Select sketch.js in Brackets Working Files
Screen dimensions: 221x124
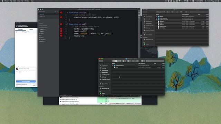point(42,14)
